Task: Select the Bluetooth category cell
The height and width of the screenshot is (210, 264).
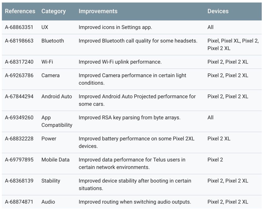Action: pos(53,41)
